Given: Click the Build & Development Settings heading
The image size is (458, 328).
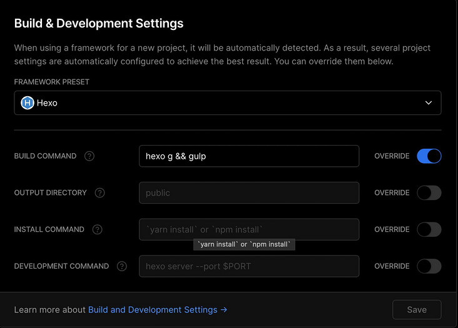Looking at the screenshot, I should pos(99,24).
